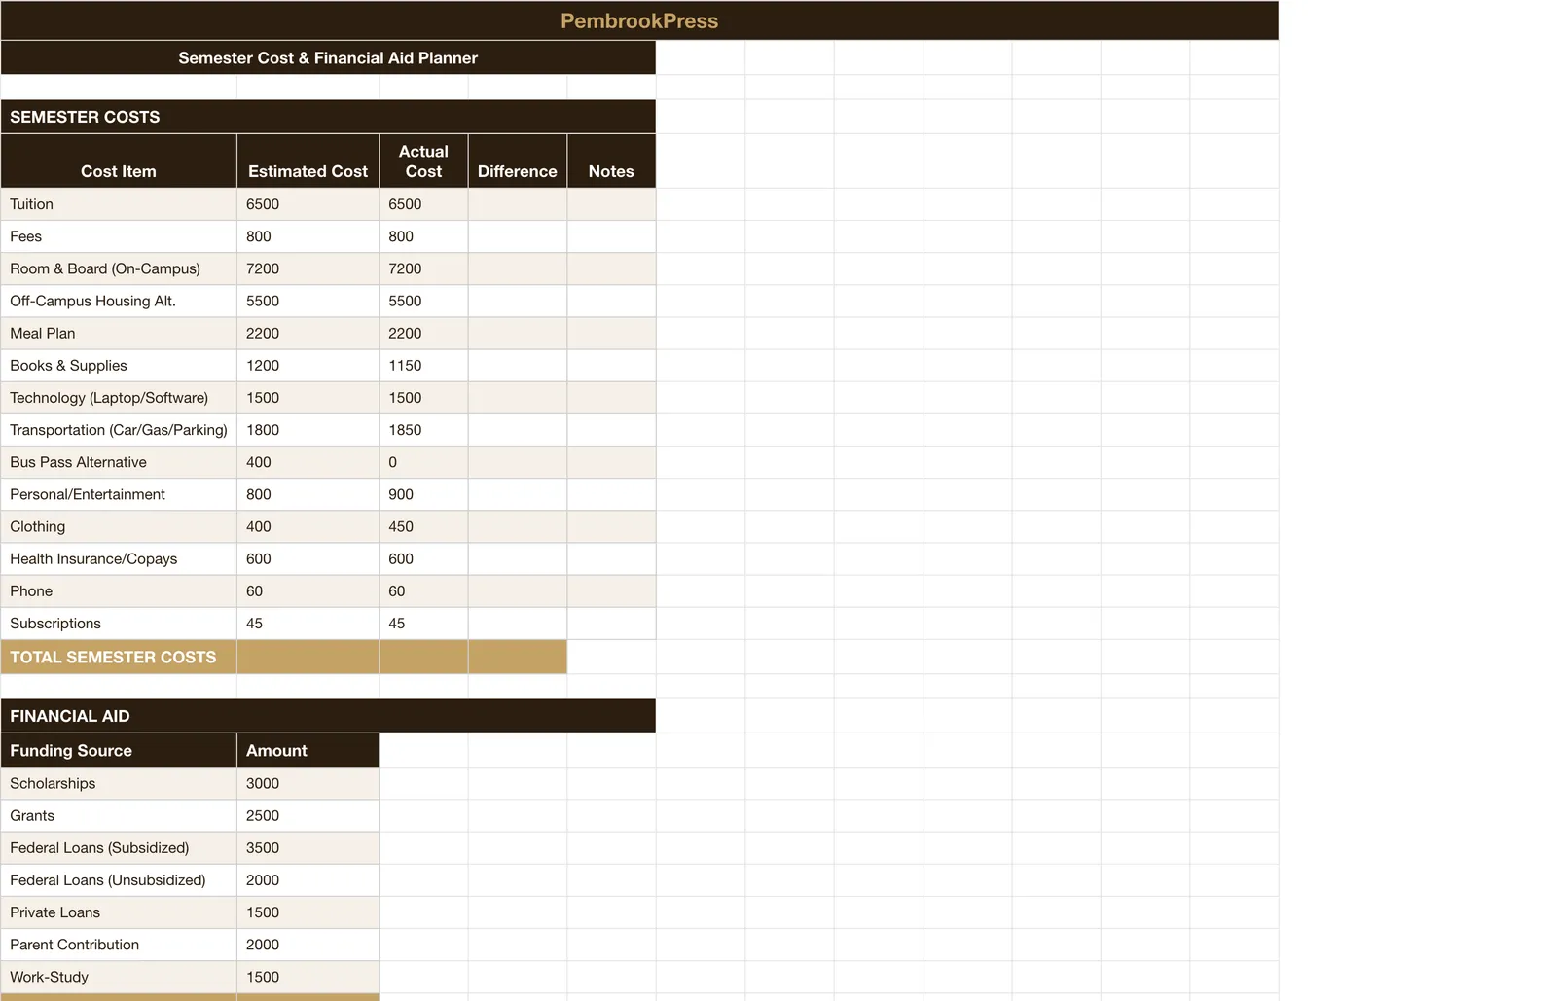1557x1001 pixels.
Task: Select the Phone row label
Action: pos(119,590)
